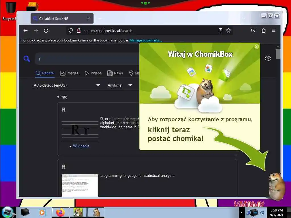Close the CollabNet SearXNG tab

tap(89, 18)
